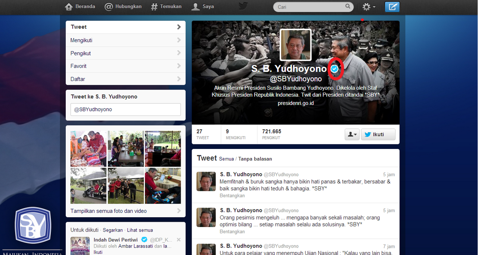478x255 pixels.
Task: Click the chevron after Tampilkan semua foto
Action: [179, 211]
